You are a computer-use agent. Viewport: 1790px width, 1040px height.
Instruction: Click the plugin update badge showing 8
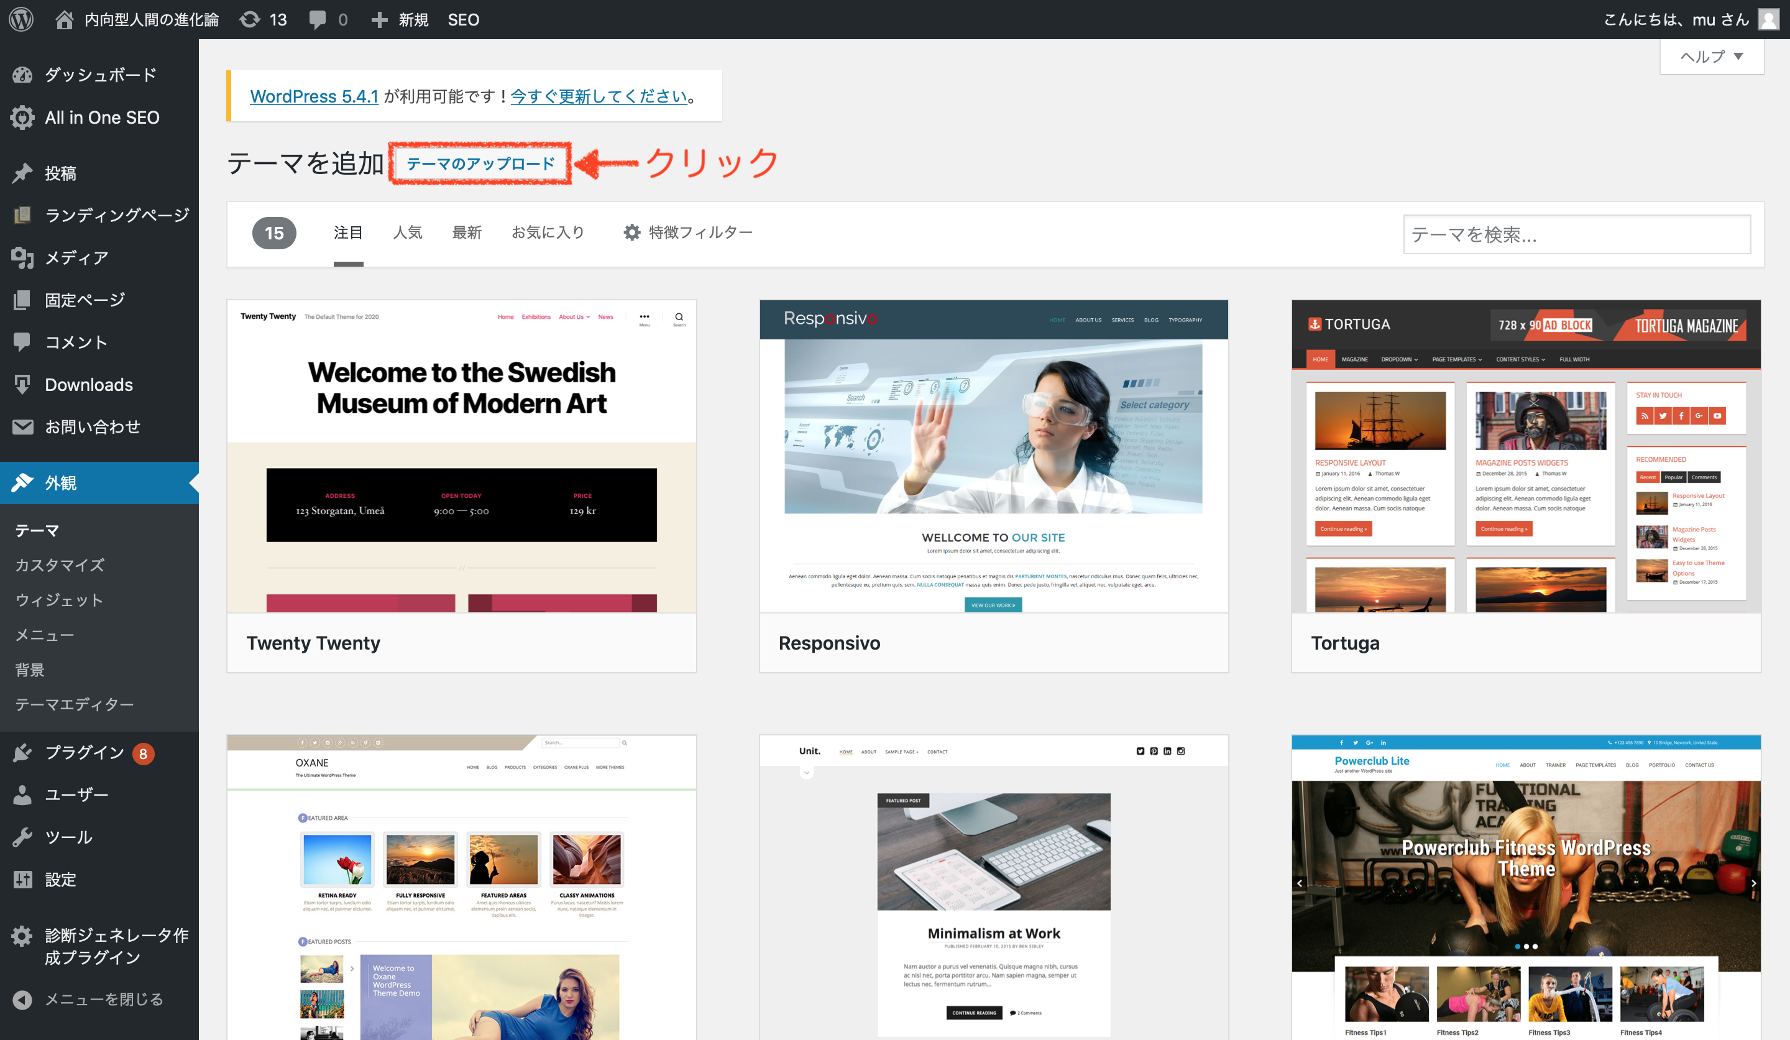143,753
